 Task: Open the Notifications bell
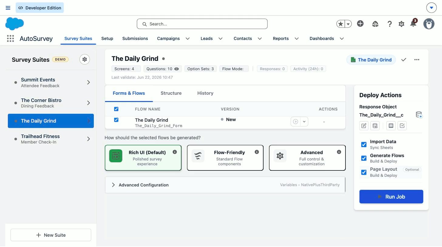click(x=413, y=24)
